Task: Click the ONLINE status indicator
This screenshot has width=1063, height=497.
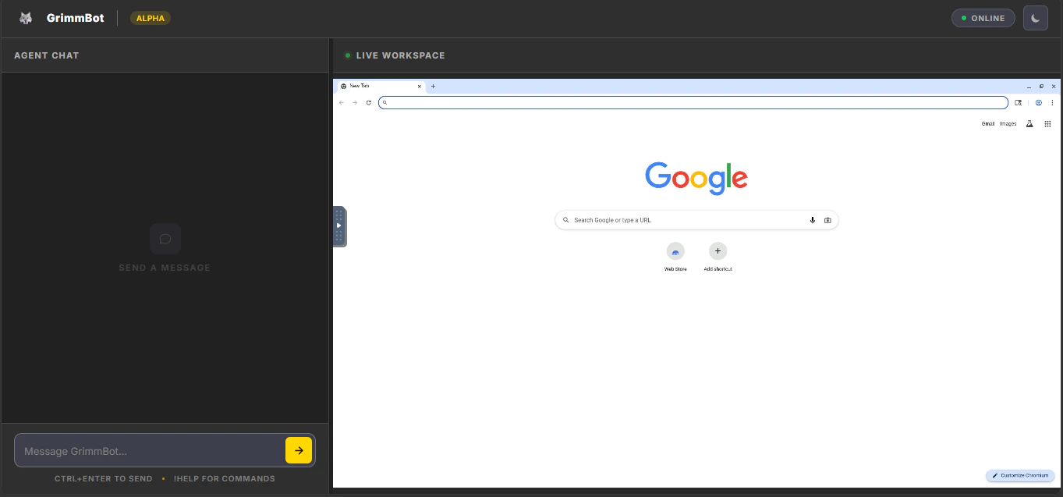Action: (x=983, y=17)
